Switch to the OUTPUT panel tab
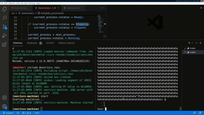This screenshot has width=204, height=115. coord(50,43)
